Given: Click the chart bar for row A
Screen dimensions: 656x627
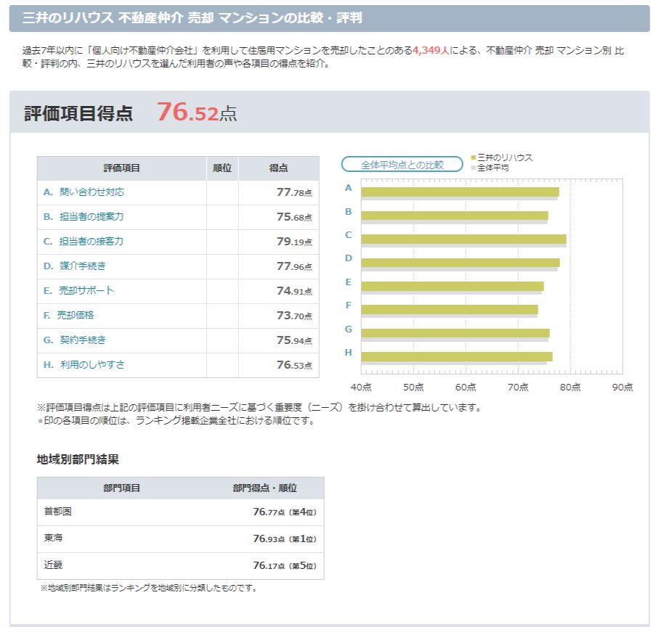Looking at the screenshot, I should [x=460, y=192].
